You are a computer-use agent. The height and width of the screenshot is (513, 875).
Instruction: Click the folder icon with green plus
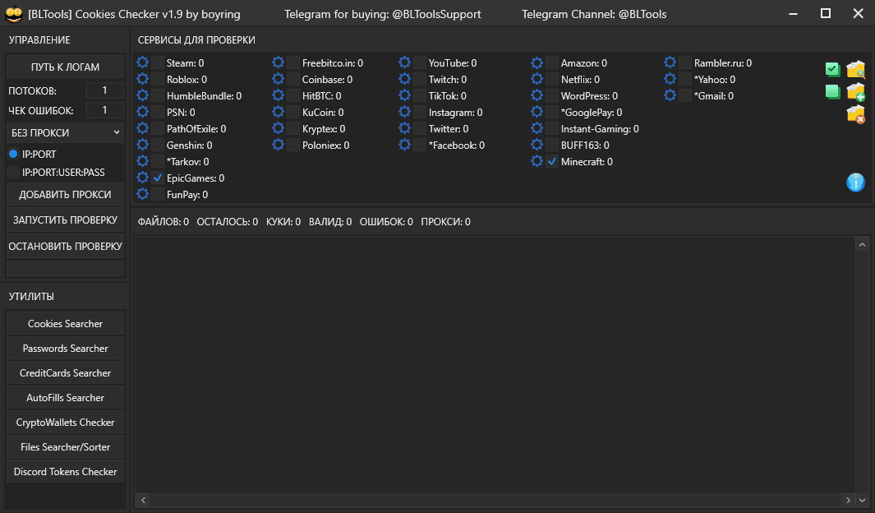(x=855, y=92)
